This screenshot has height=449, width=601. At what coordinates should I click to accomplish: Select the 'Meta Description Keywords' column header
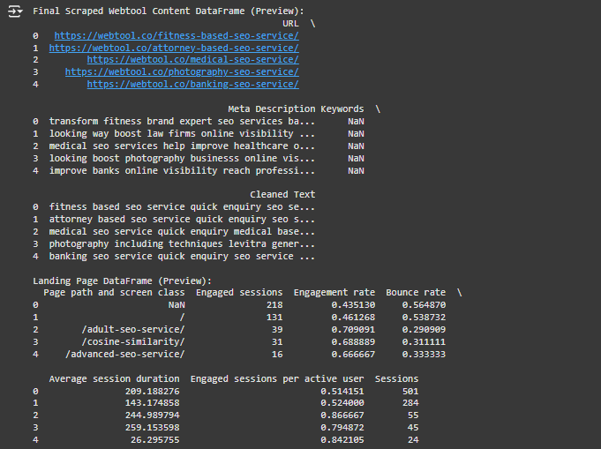(x=296, y=109)
